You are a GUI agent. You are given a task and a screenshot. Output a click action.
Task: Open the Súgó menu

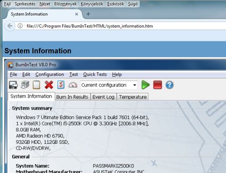[133, 4]
